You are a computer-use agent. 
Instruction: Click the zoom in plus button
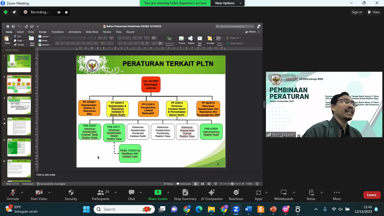point(243,184)
